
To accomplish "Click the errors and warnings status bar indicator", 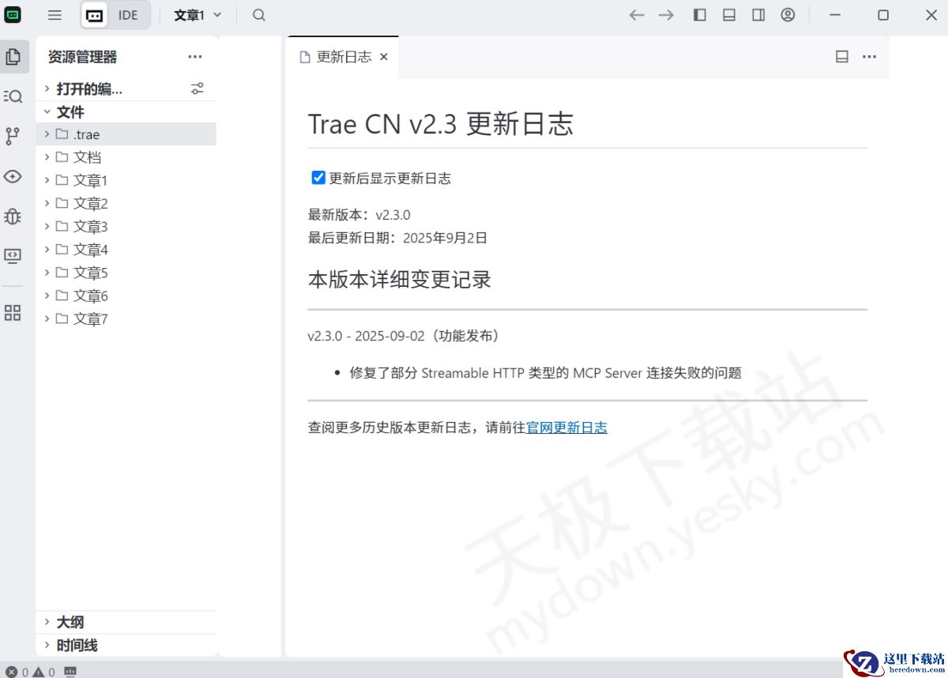I will click(x=25, y=672).
